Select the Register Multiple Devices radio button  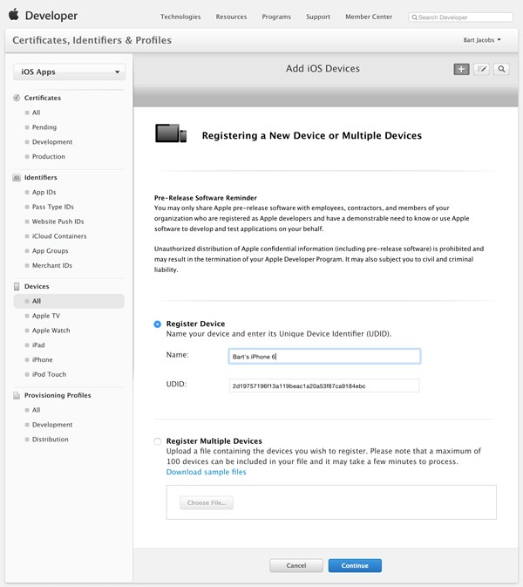[158, 441]
